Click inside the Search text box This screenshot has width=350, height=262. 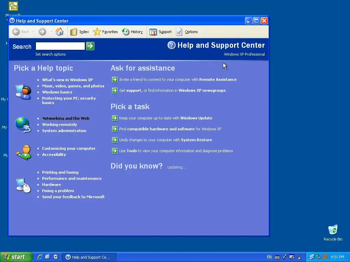[x=60, y=46]
